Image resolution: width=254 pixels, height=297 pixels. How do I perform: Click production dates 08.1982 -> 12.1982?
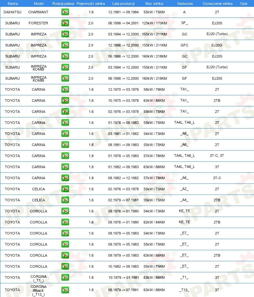[123, 178]
